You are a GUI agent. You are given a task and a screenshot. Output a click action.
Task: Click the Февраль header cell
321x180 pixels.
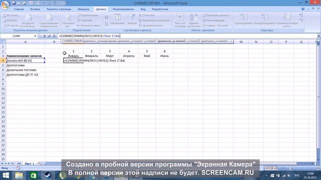click(x=91, y=56)
